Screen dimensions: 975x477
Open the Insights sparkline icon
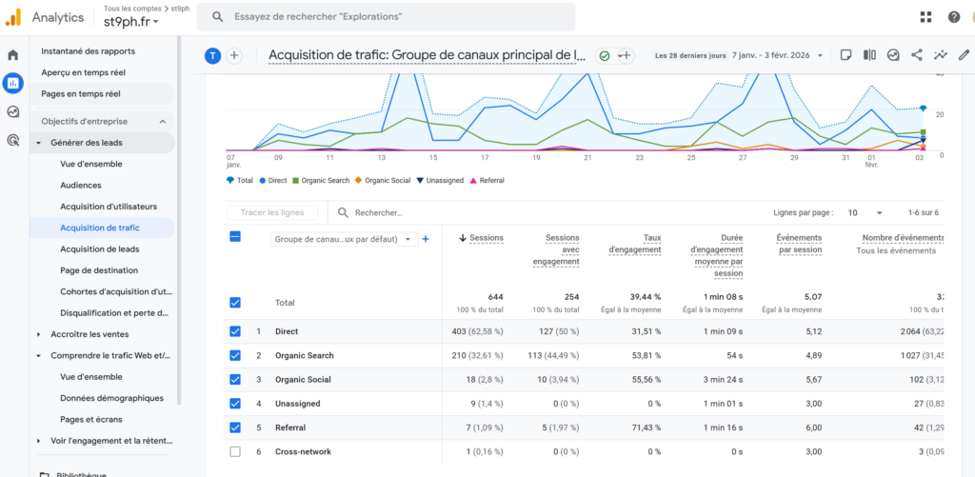point(941,55)
